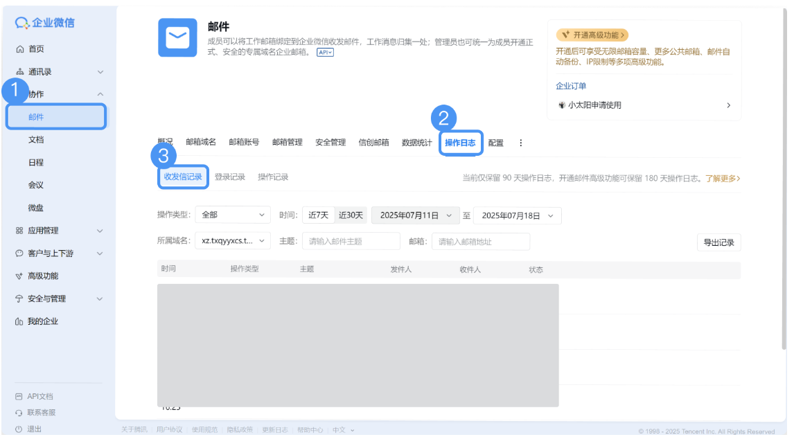This screenshot has width=794, height=446.
Task: Click the 发件人 column header
Action: [401, 270]
